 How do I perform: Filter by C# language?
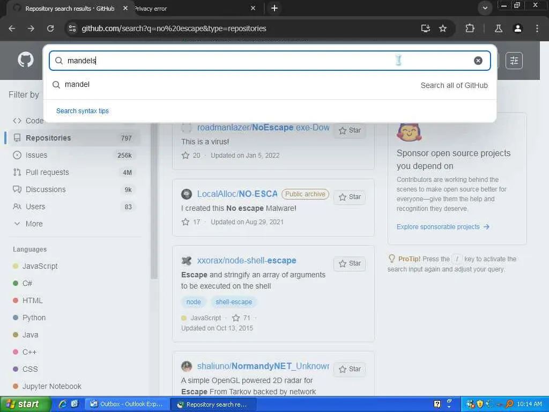point(23,283)
